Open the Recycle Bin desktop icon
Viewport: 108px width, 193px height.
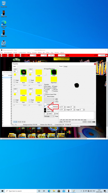[4, 4]
